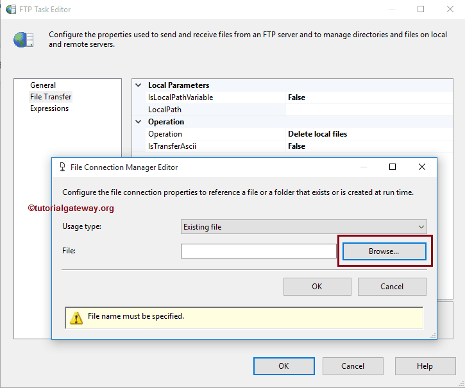Viewport: 465px width, 388px height.
Task: Click OK in File Connection Manager Editor
Action: [x=317, y=287]
